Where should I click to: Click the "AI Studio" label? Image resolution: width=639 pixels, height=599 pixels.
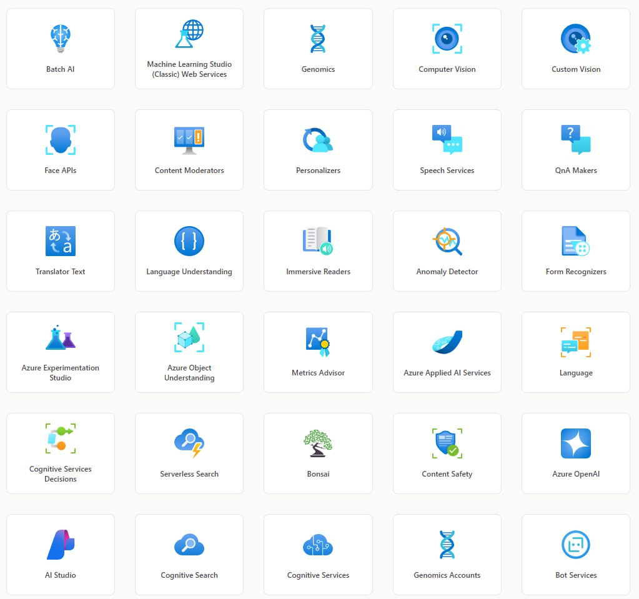(61, 575)
